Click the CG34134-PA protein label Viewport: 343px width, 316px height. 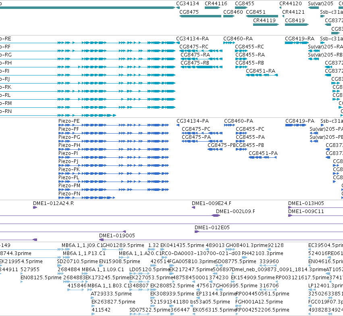tap(193, 121)
